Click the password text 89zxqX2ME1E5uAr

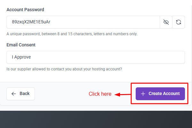31,22
